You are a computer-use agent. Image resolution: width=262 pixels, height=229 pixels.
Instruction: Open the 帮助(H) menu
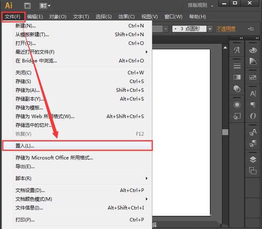pos(197,17)
